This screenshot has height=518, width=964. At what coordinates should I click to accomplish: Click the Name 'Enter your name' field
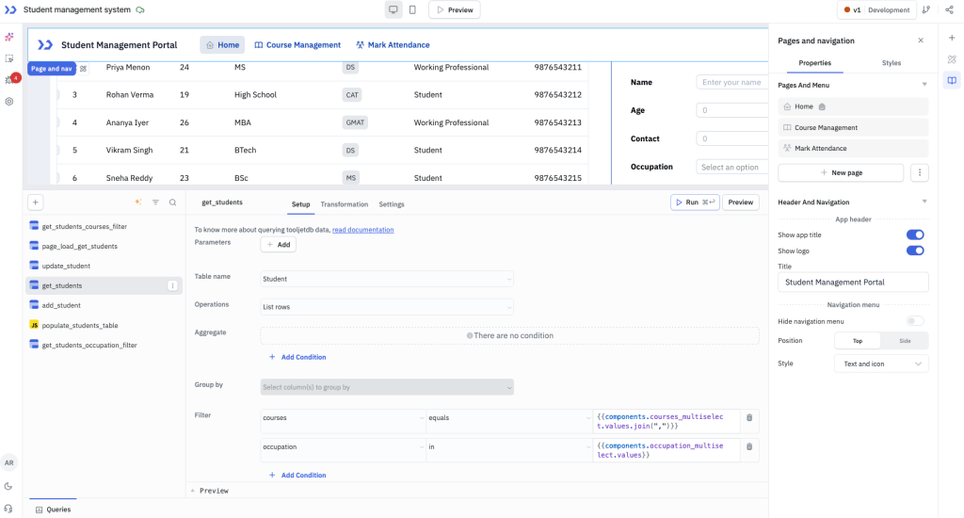click(x=732, y=83)
